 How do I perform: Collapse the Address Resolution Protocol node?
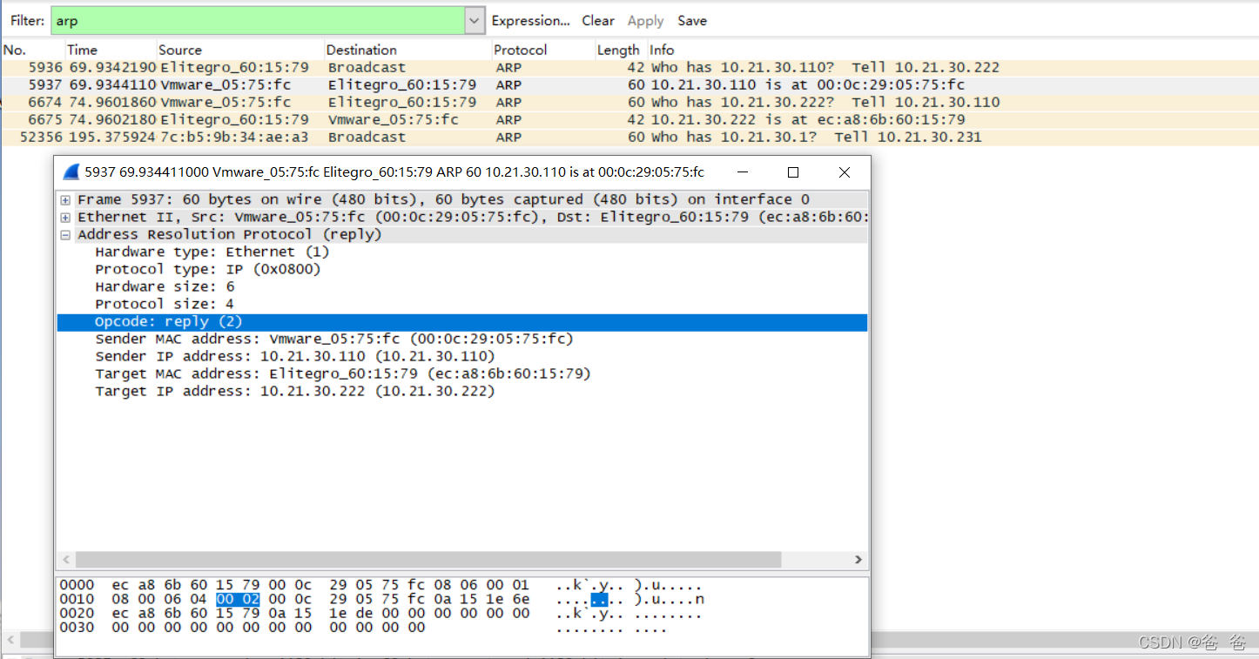[65, 235]
